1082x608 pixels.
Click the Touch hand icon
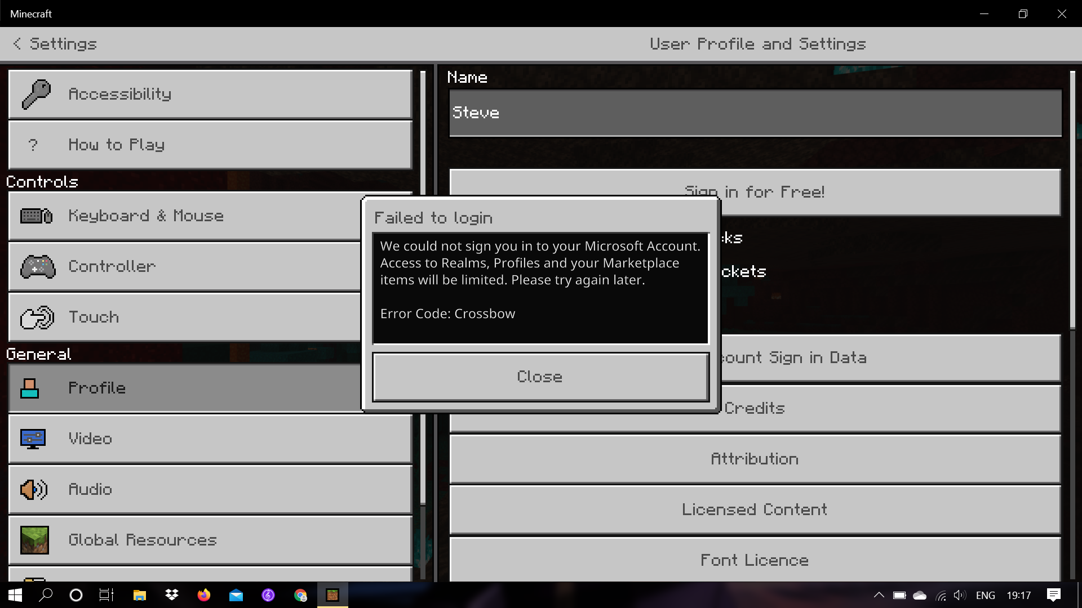pos(37,318)
